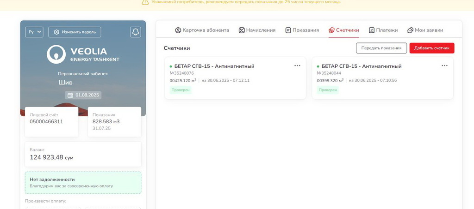Click the Veolia Energy Tashkent logo

pyautogui.click(x=83, y=54)
